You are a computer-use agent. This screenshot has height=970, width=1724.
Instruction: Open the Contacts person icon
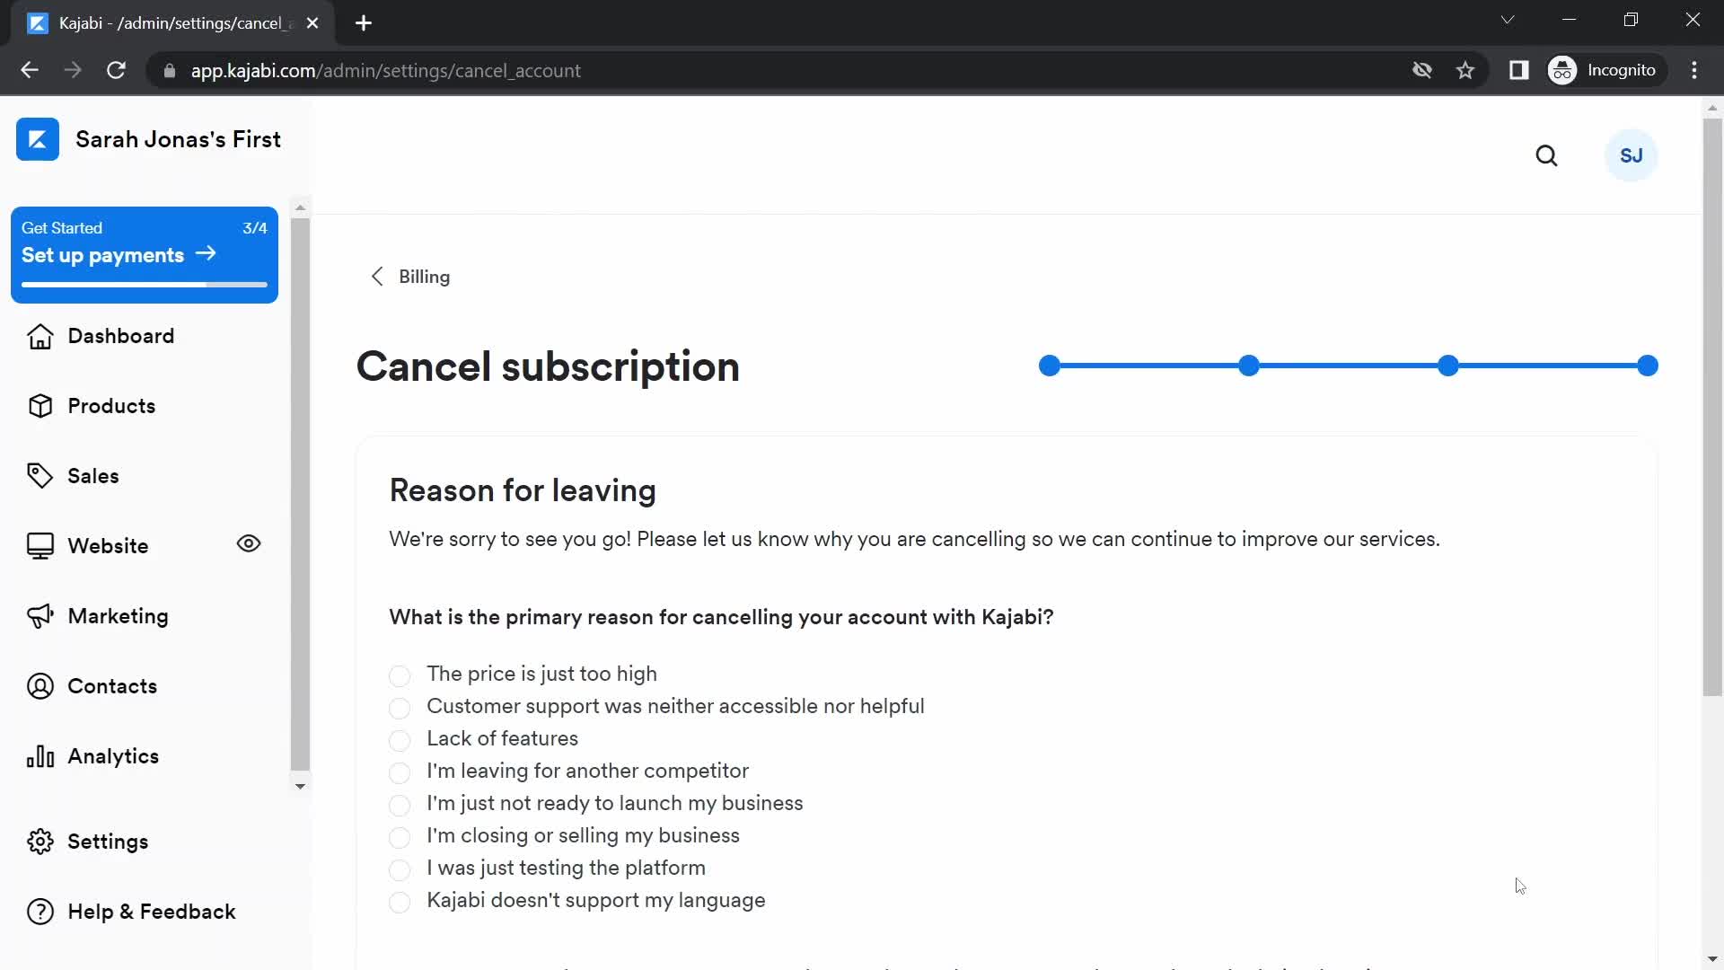coord(40,686)
